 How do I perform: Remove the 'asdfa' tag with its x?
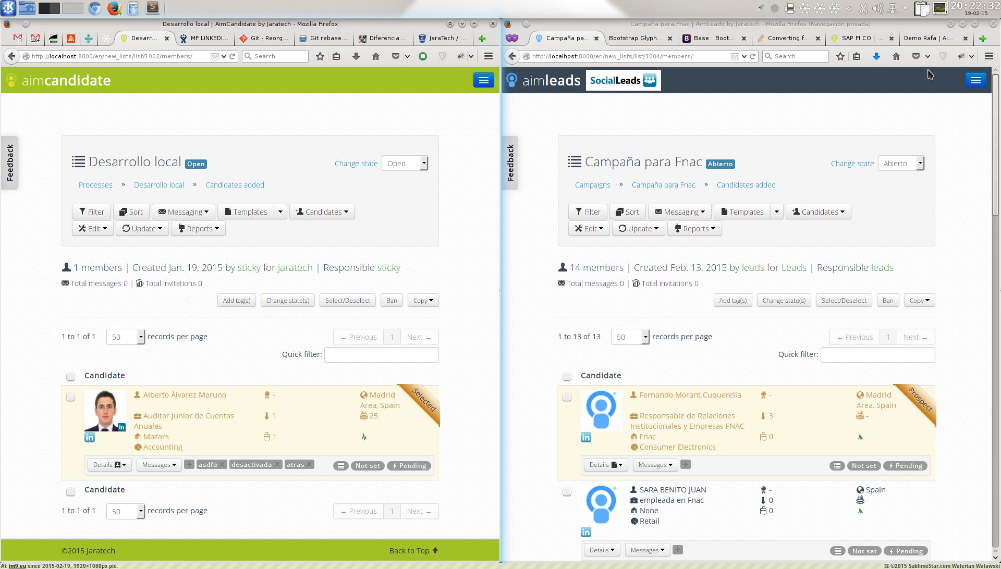[222, 465]
